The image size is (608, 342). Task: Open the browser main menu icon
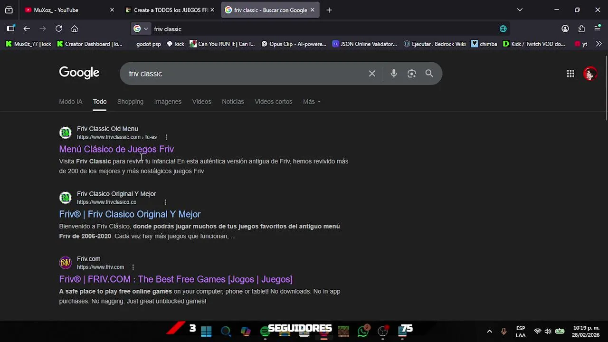598,28
